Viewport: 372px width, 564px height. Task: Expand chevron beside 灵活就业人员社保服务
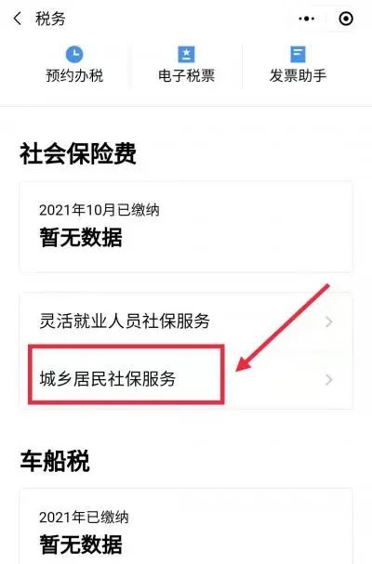coord(328,321)
